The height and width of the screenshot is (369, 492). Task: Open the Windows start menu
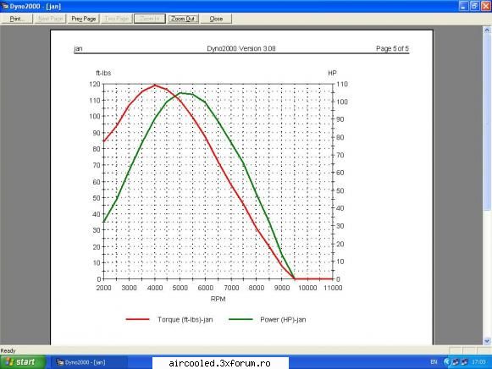(x=23, y=362)
